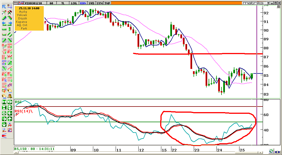Open the TL currency selector
The height and width of the screenshot is (155, 282).
(64, 3)
